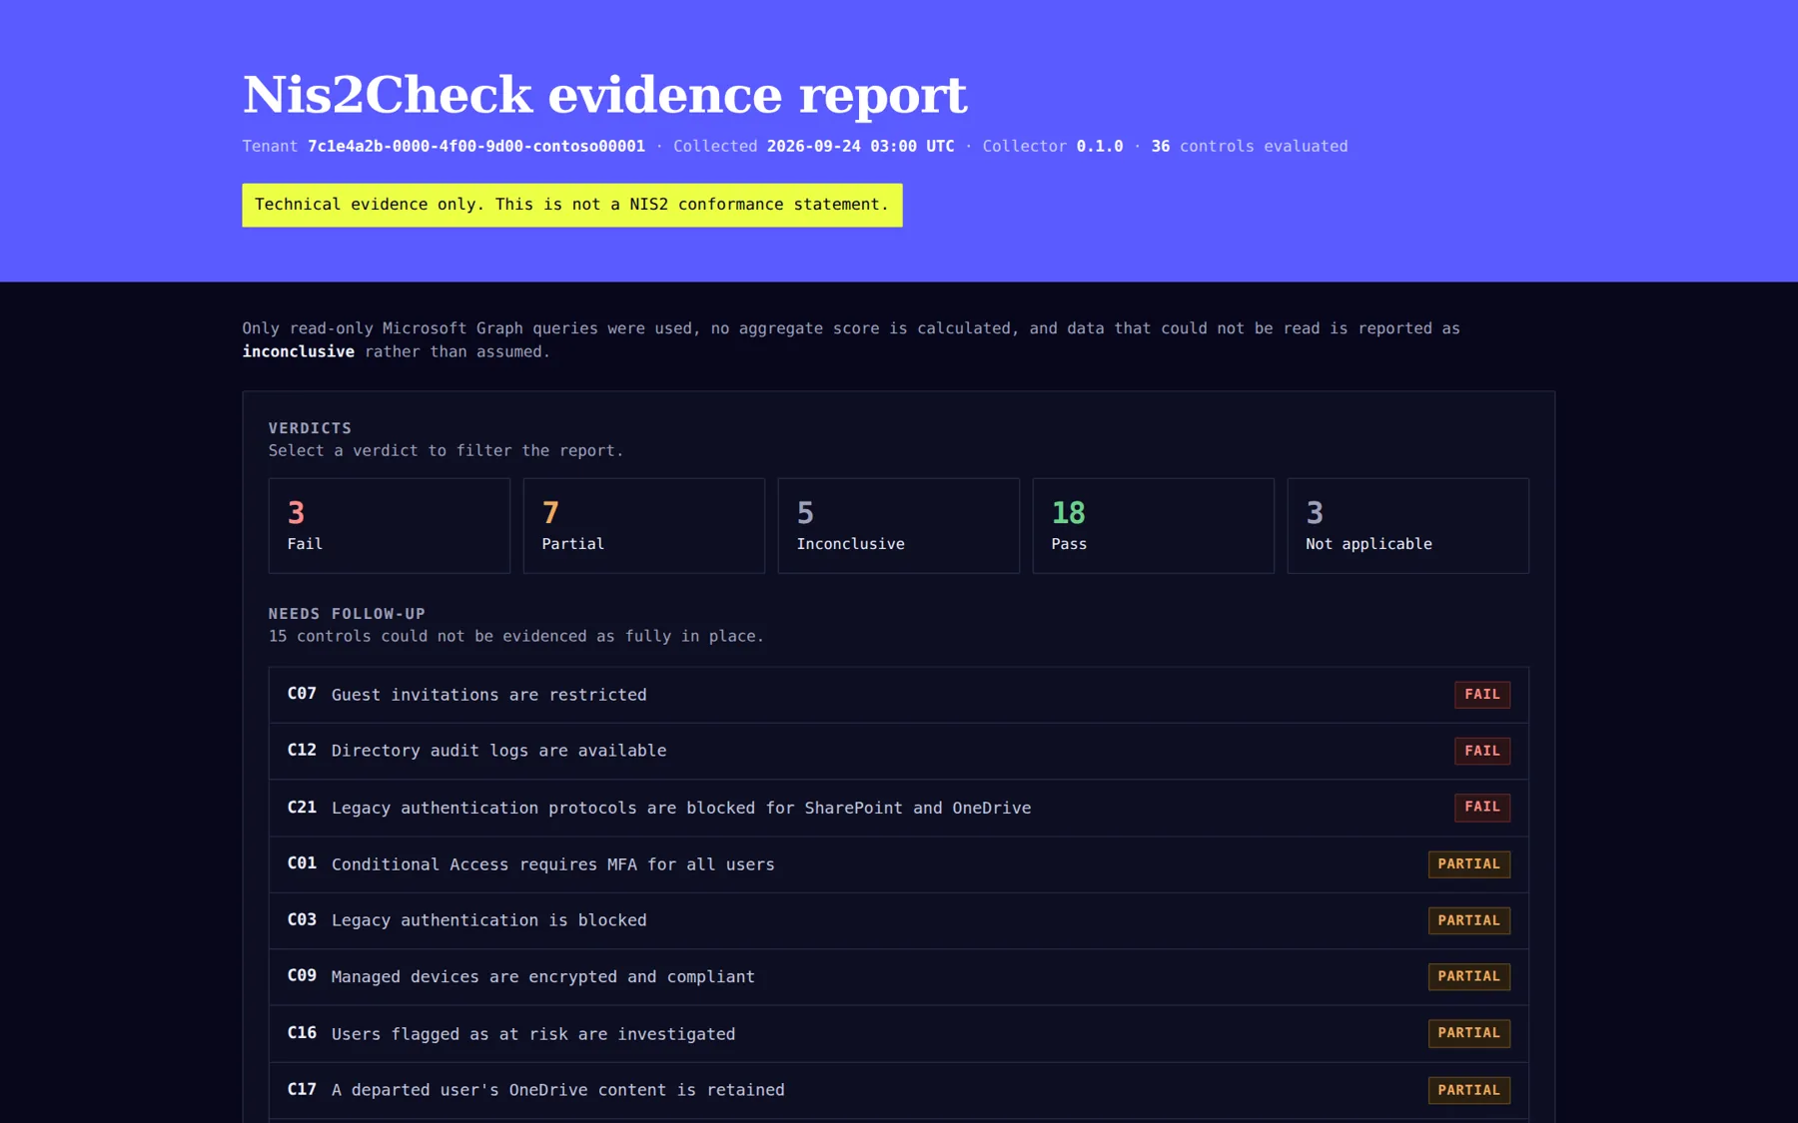The image size is (1798, 1123).
Task: Click the FAIL badge on row C07
Action: click(1481, 694)
